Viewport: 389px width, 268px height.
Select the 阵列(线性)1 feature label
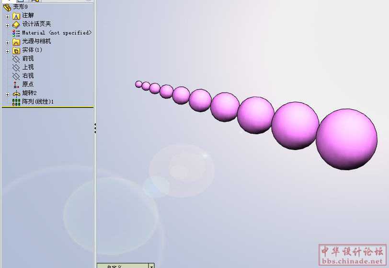[x=38, y=102]
